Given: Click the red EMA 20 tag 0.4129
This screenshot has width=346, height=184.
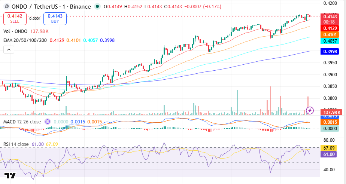Looking at the screenshot, I should [x=330, y=28].
